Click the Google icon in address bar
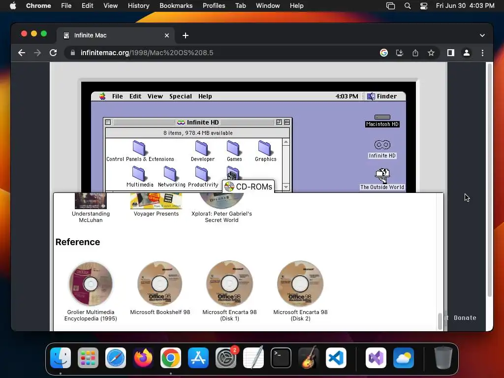Screen dimensions: 504x378 click(384, 53)
